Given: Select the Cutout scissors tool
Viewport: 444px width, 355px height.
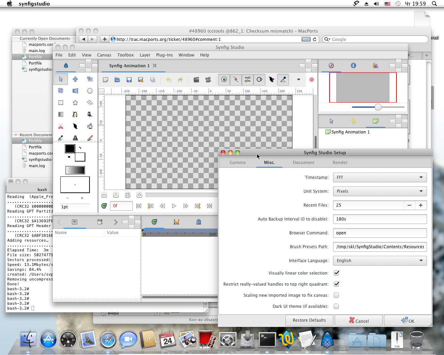Looking at the screenshot, I should click(x=61, y=126).
